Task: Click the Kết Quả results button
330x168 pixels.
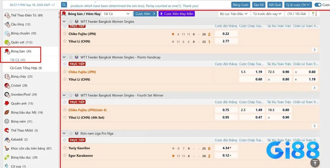Action: pyautogui.click(x=275, y=5)
